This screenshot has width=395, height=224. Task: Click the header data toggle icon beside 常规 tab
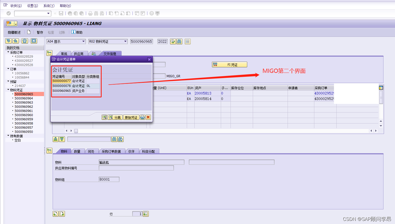[x=49, y=53]
